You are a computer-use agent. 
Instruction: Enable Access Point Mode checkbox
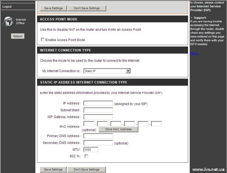43,40
